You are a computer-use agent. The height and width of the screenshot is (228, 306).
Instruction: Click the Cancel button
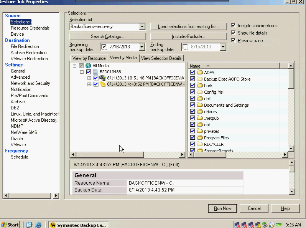coord(254,208)
